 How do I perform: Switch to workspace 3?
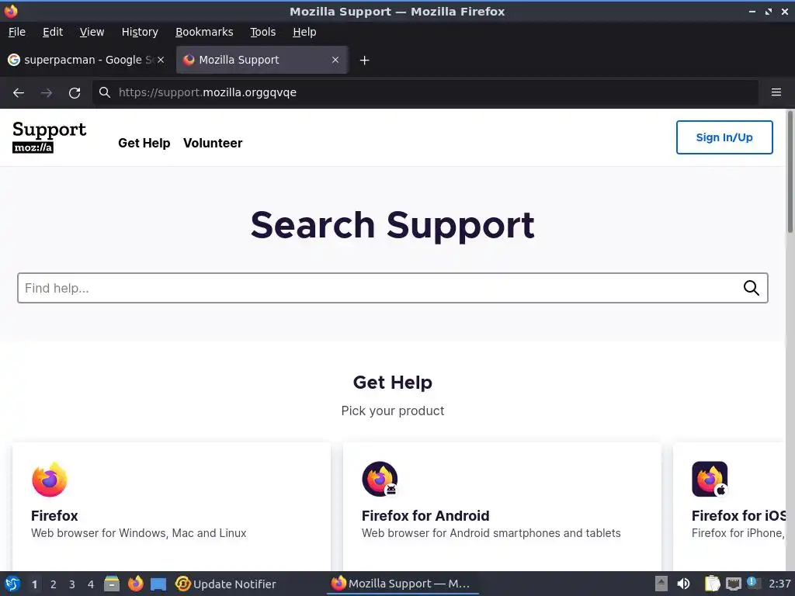(72, 584)
